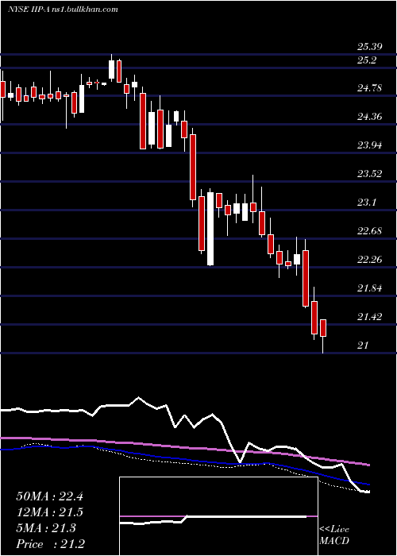This screenshot has height=556, width=397.
Task: Click the 25.2 price level label
Action: point(366,60)
